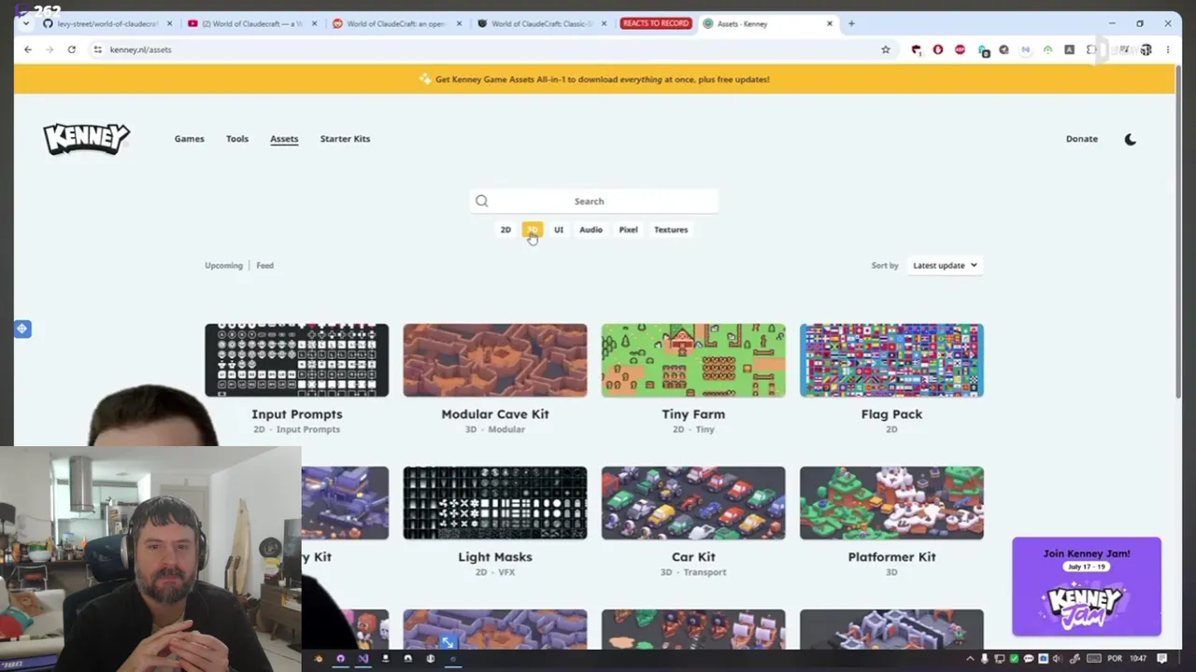
Task: Open the Feed link
Action: coord(265,265)
